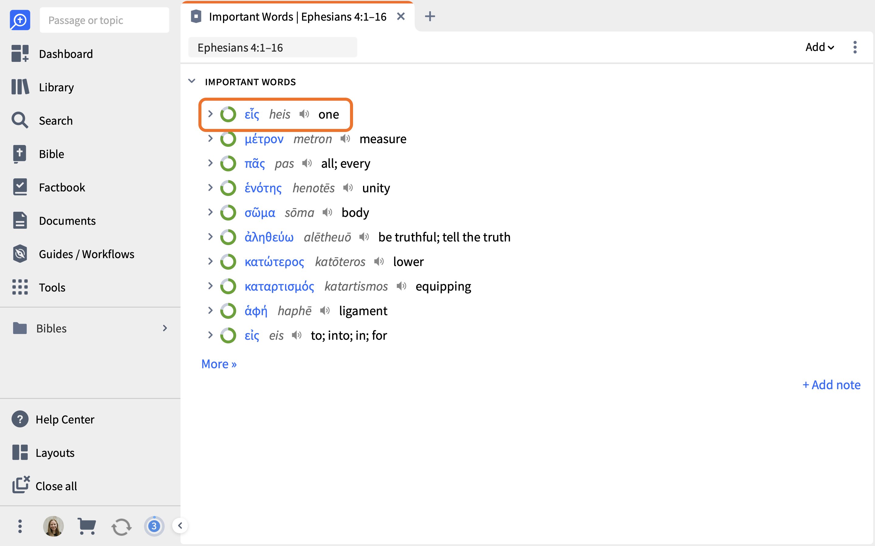Click the sync refresh icon
875x546 pixels.
121,527
